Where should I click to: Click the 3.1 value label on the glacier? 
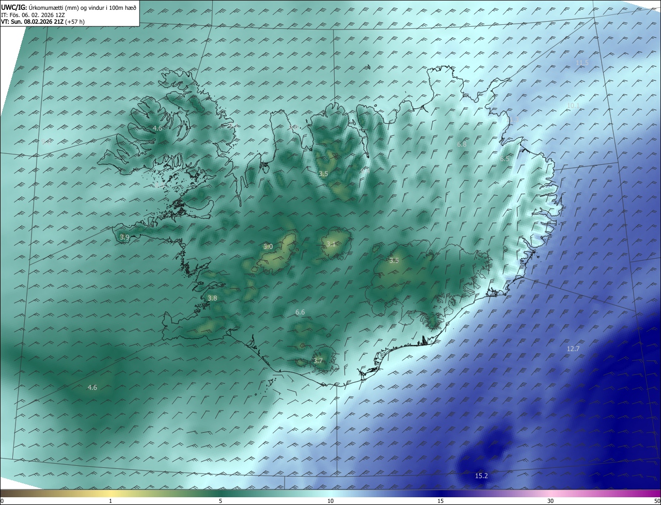(x=332, y=244)
